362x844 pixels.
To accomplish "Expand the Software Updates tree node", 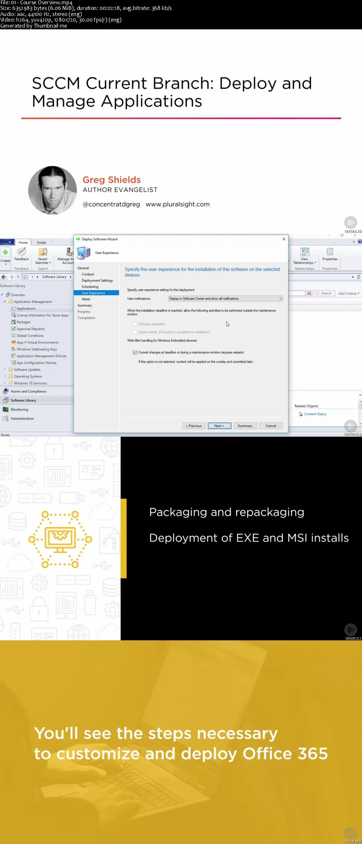I will tap(5, 369).
